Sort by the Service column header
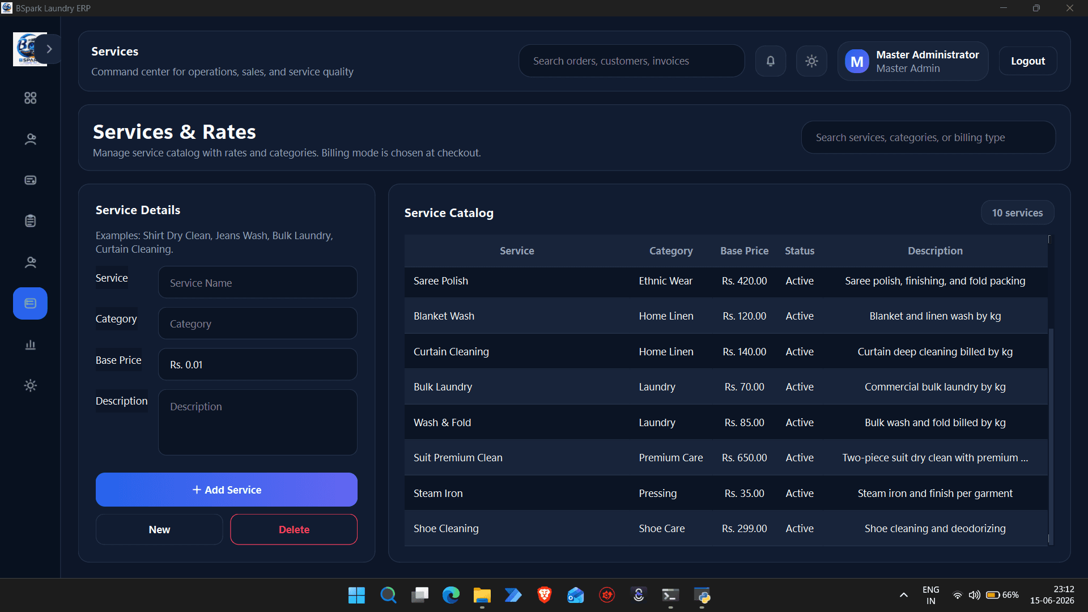Screen dimensions: 1088x612 517,250
